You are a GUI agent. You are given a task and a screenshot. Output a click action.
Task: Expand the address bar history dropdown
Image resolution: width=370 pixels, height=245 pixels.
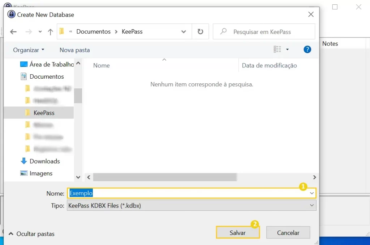click(184, 31)
